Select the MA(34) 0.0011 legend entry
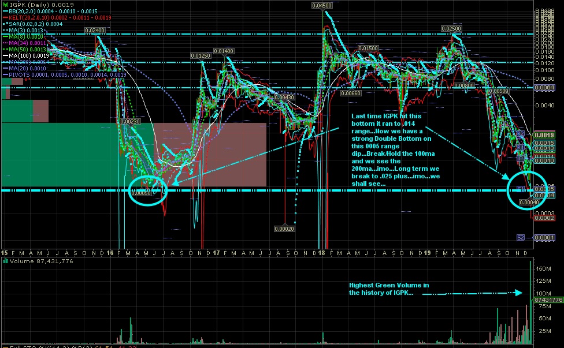The height and width of the screenshot is (348, 564). point(24,43)
